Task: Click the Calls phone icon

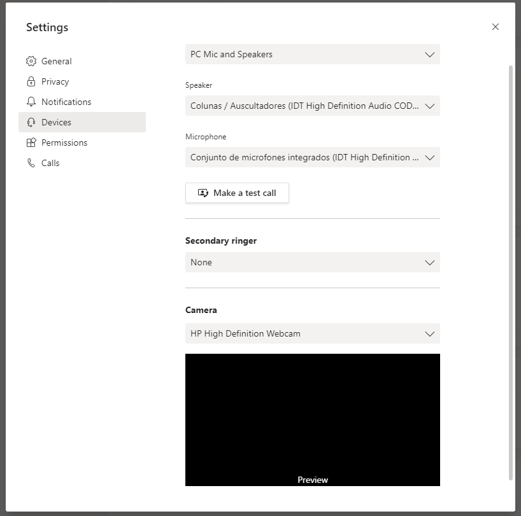Action: pyautogui.click(x=31, y=163)
